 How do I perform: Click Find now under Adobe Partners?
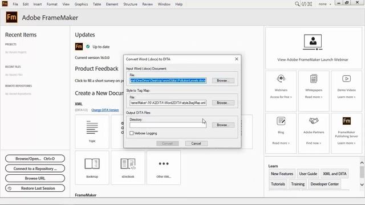pos(314,143)
